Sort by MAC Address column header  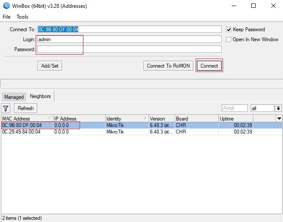click(27, 119)
